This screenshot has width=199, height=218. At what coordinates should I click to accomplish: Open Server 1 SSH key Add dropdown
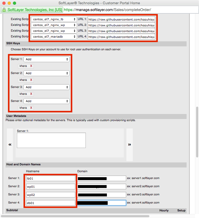(x=46, y=59)
